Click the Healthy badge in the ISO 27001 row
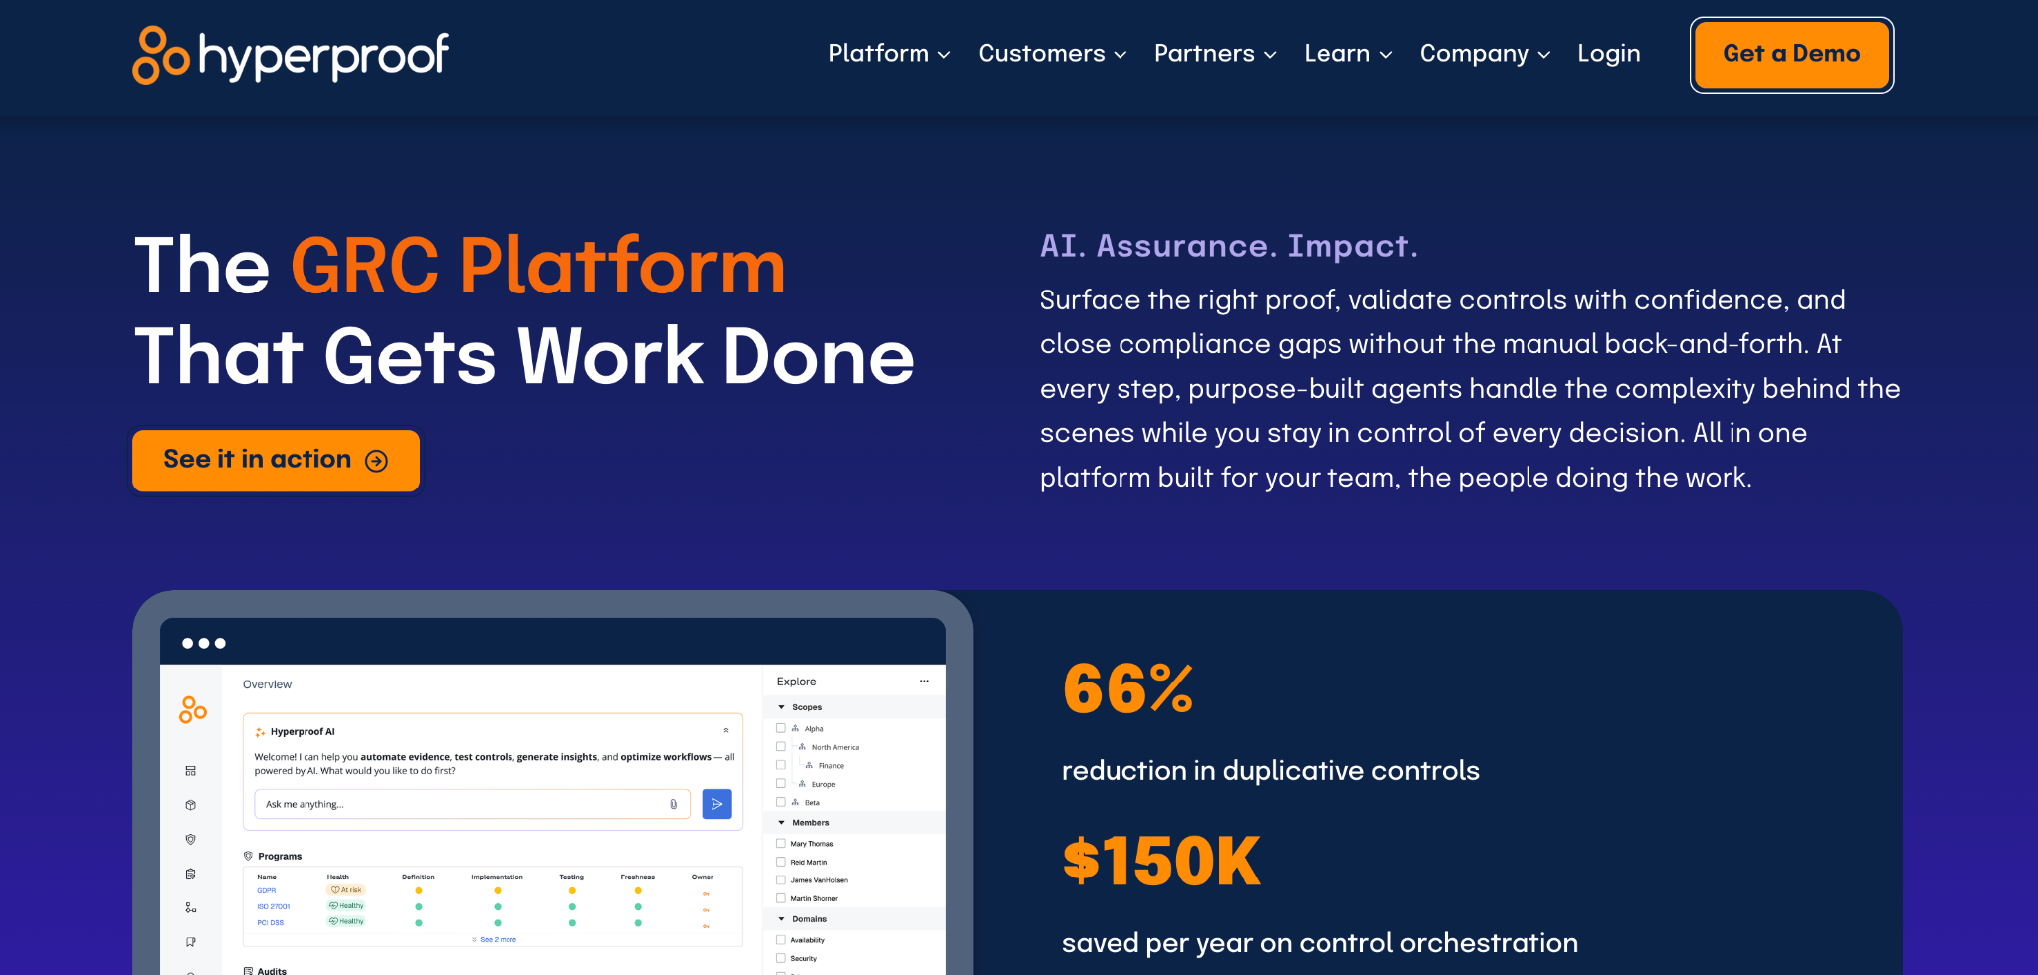The image size is (2038, 975). 346,906
